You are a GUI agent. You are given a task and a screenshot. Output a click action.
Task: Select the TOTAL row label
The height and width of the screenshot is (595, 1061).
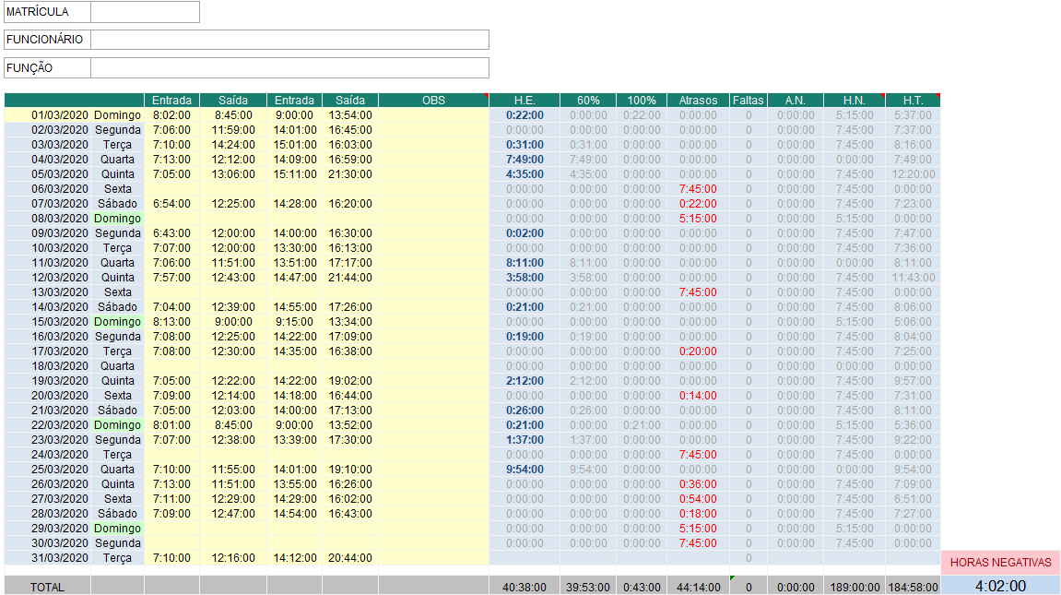[47, 587]
